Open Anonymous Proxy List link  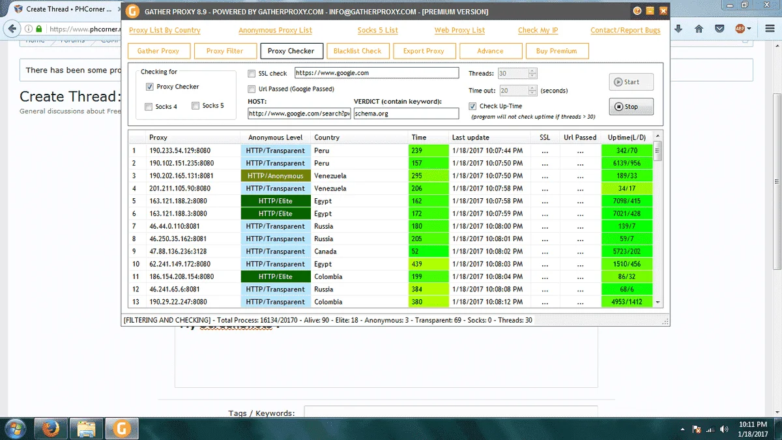275,30
